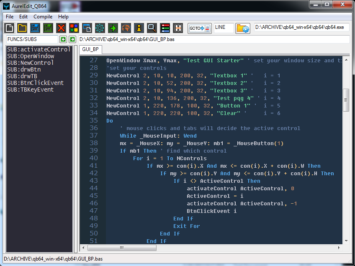The image size is (355, 266).
Task: Select SUB:drwBtn in the list
Action: click(x=24, y=69)
